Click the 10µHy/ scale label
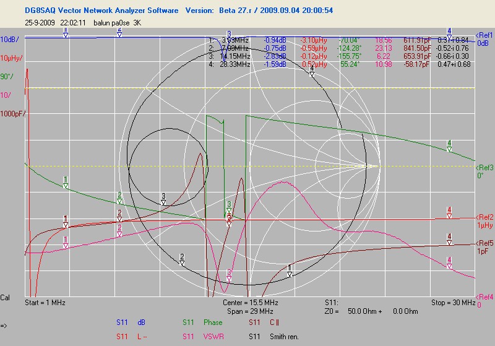The height and width of the screenshot is (346, 495). [x=11, y=58]
